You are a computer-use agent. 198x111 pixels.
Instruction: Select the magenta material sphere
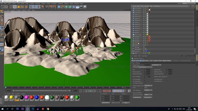[27, 97]
